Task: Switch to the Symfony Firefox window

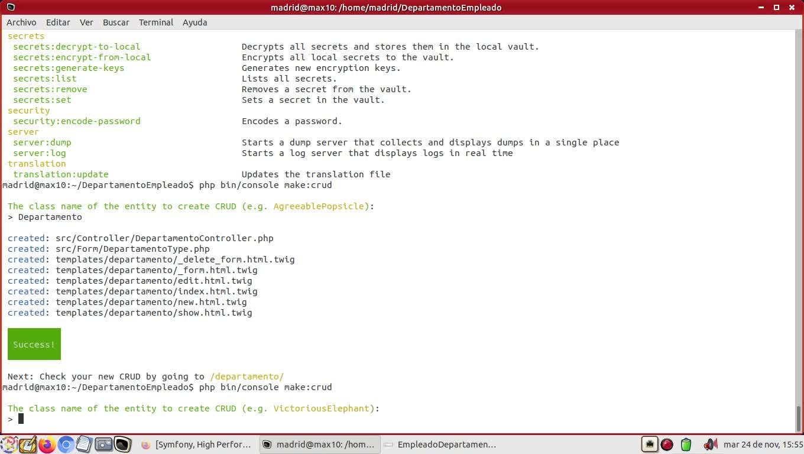Action: [x=197, y=445]
